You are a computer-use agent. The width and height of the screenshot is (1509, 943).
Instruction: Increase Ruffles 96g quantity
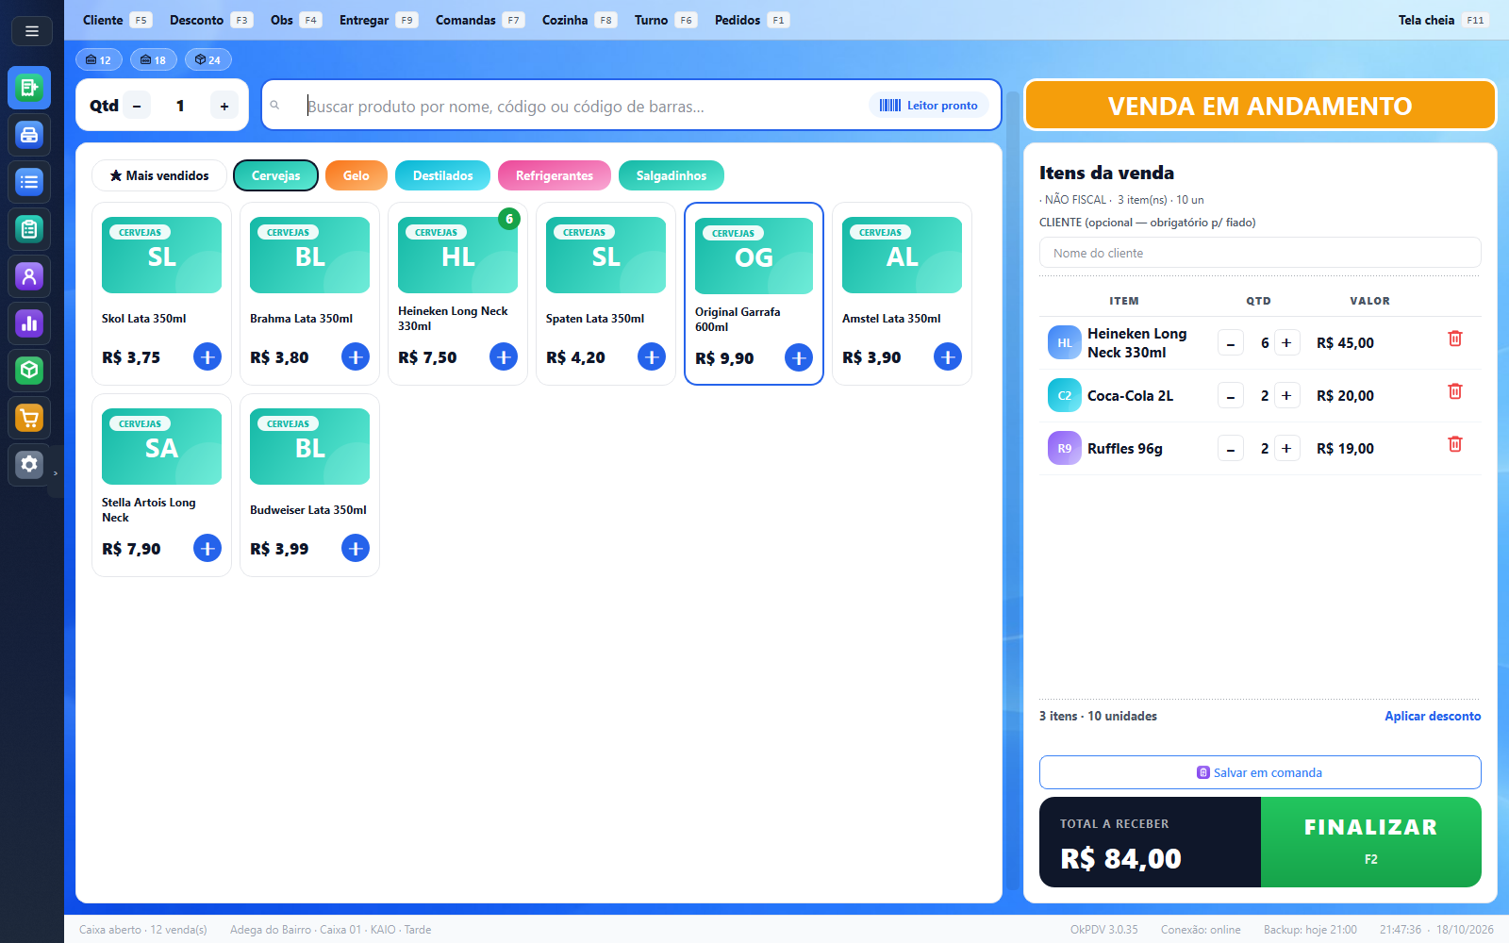click(1286, 449)
